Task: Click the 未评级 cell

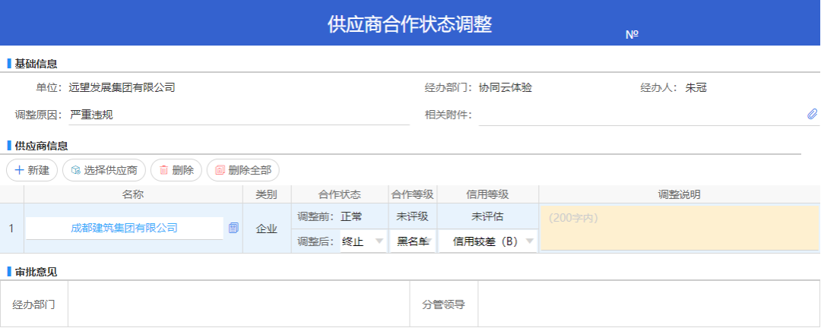Action: coord(413,216)
